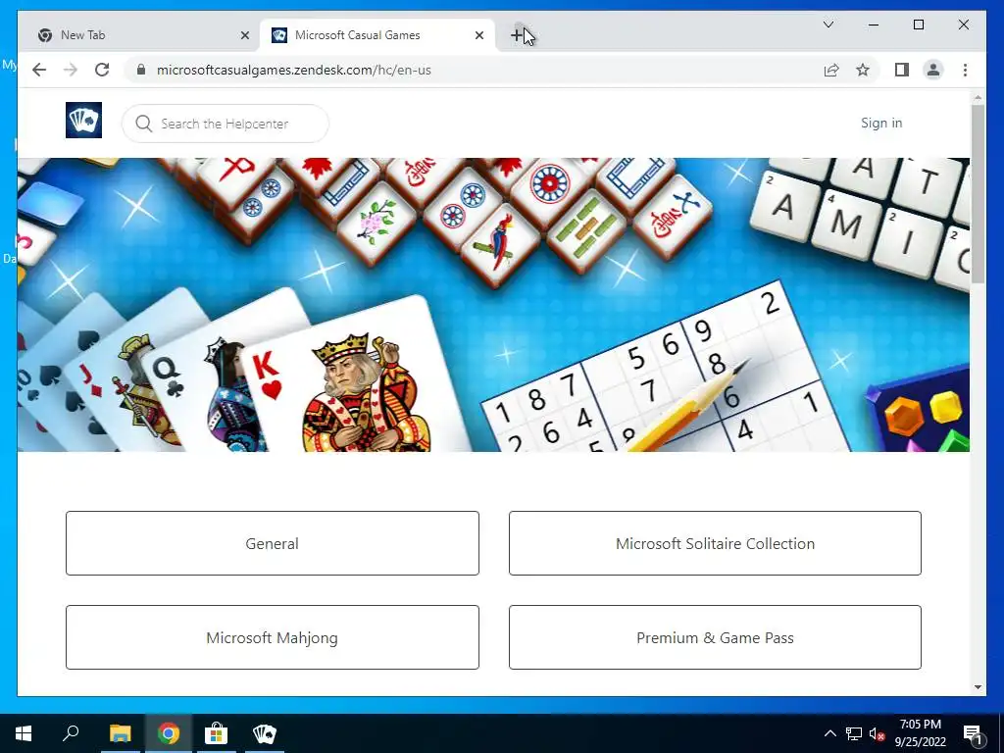Click the scrollbar down arrow
Image resolution: width=1004 pixels, height=753 pixels.
[978, 687]
